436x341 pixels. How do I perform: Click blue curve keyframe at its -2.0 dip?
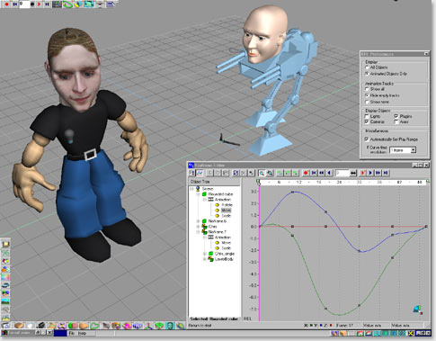coord(360,251)
